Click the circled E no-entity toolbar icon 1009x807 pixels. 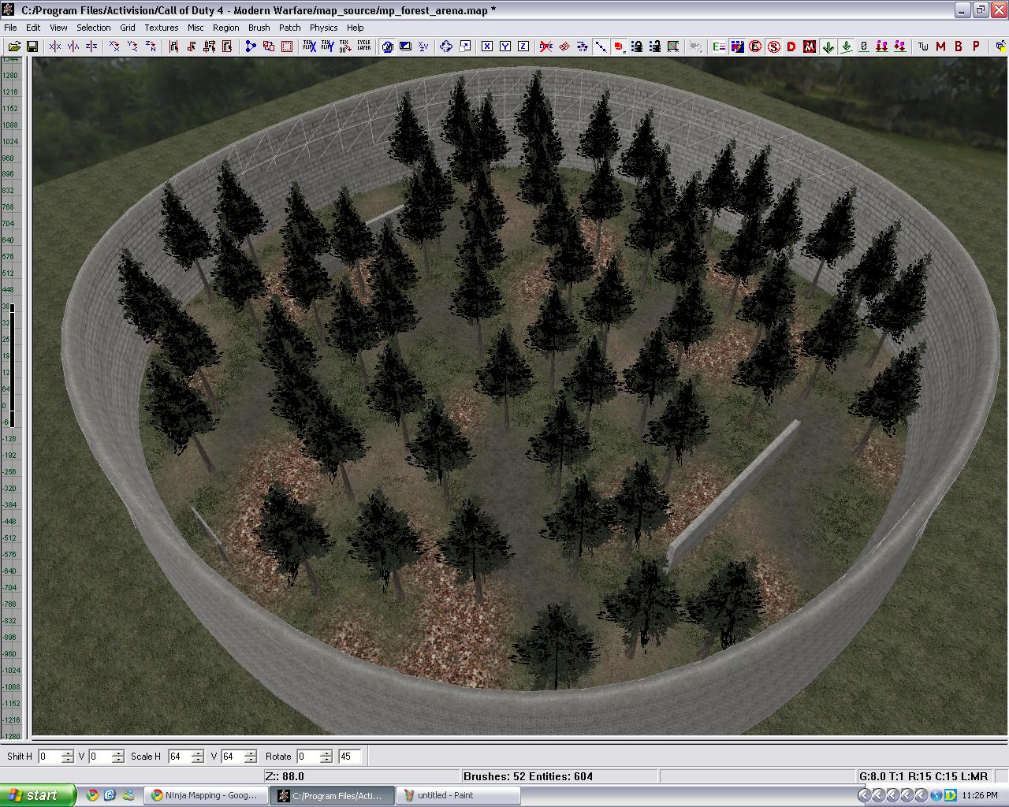click(x=755, y=46)
